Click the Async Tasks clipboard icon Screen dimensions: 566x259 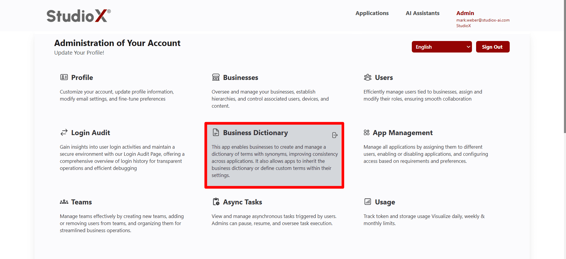(216, 202)
